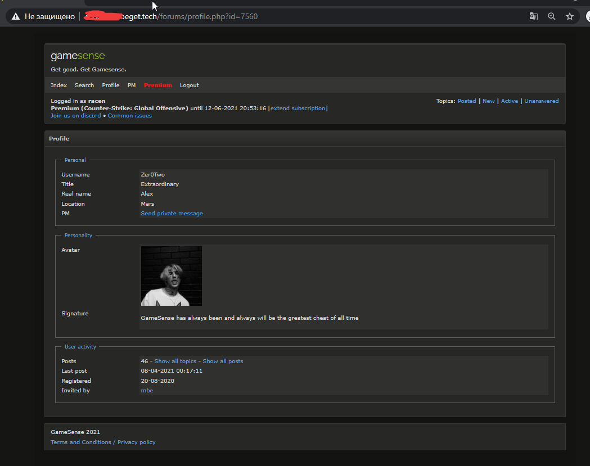The height and width of the screenshot is (466, 590).
Task: Click the signature text about GameSense
Action: 250,318
